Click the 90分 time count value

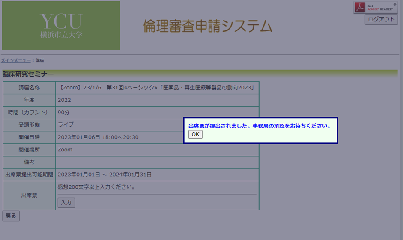(63, 113)
